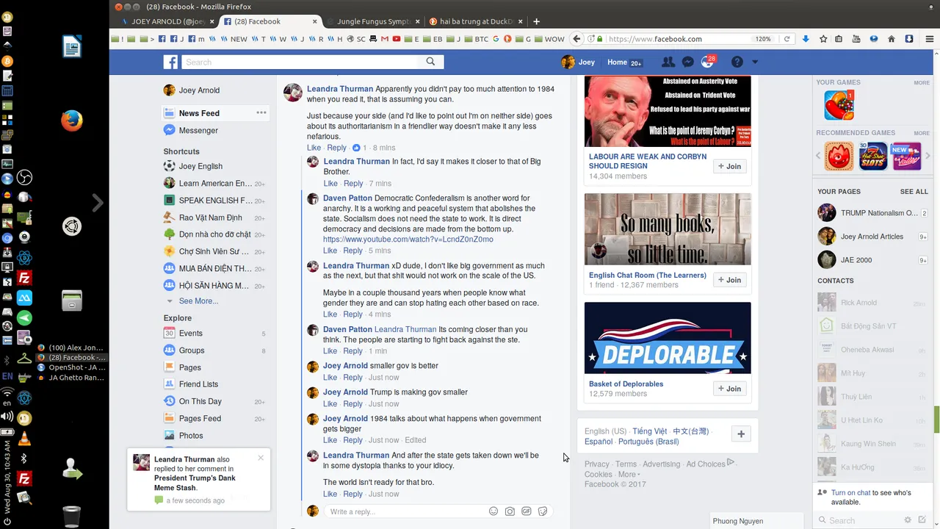Expand the account settings arrow in header
This screenshot has width=940, height=529.
[754, 62]
